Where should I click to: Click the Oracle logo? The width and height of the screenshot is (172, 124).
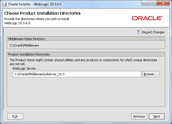point(147,18)
